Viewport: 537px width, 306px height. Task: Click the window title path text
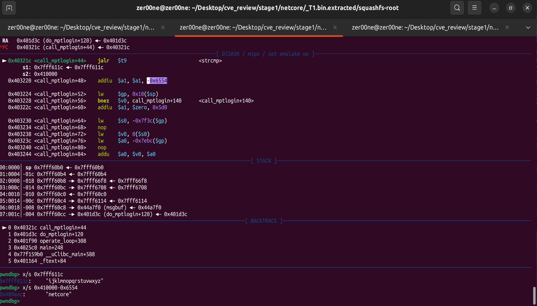click(267, 8)
